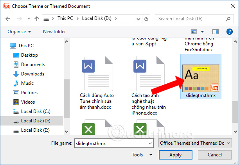Go up one folder level
239x165 pixels.
[37, 19]
